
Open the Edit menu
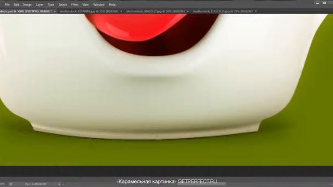tap(16, 5)
